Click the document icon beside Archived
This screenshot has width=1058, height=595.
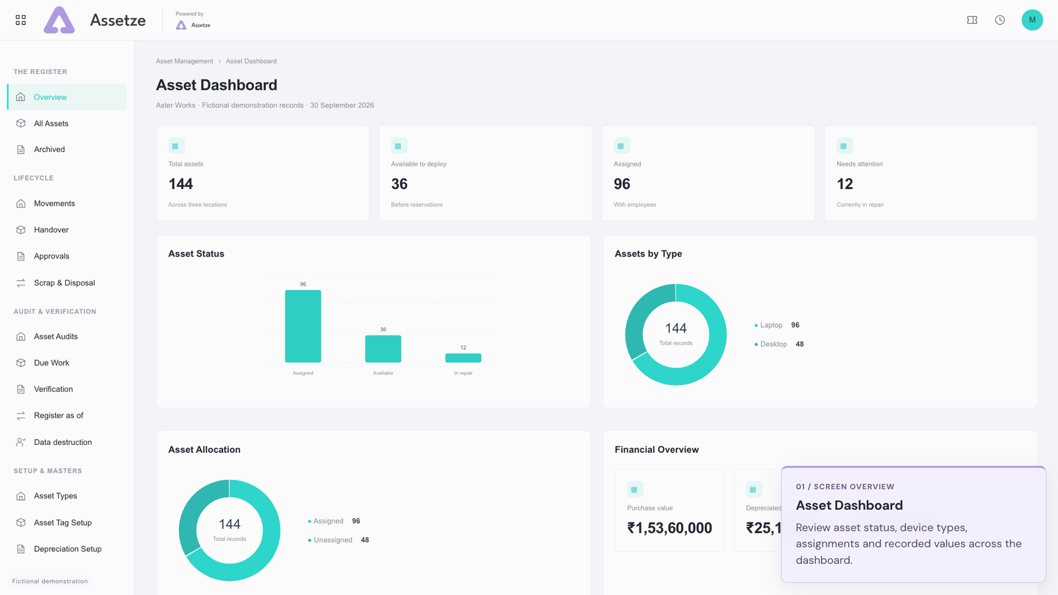21,149
